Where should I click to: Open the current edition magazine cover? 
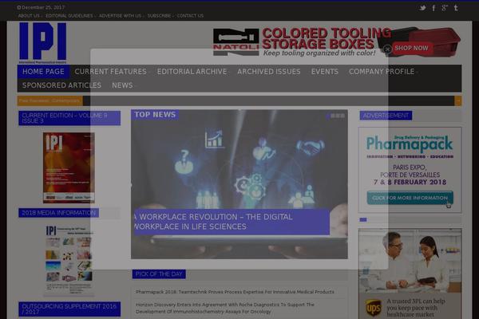coord(69,167)
